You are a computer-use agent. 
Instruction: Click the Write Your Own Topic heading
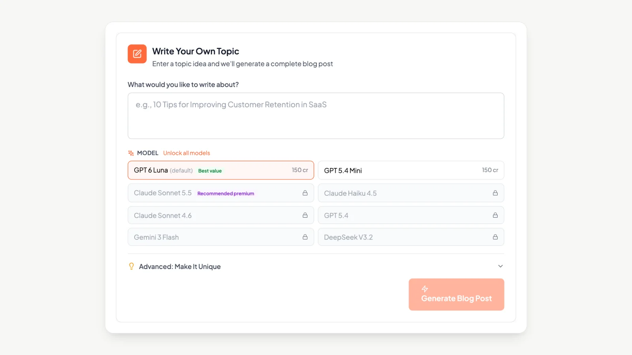pyautogui.click(x=196, y=51)
